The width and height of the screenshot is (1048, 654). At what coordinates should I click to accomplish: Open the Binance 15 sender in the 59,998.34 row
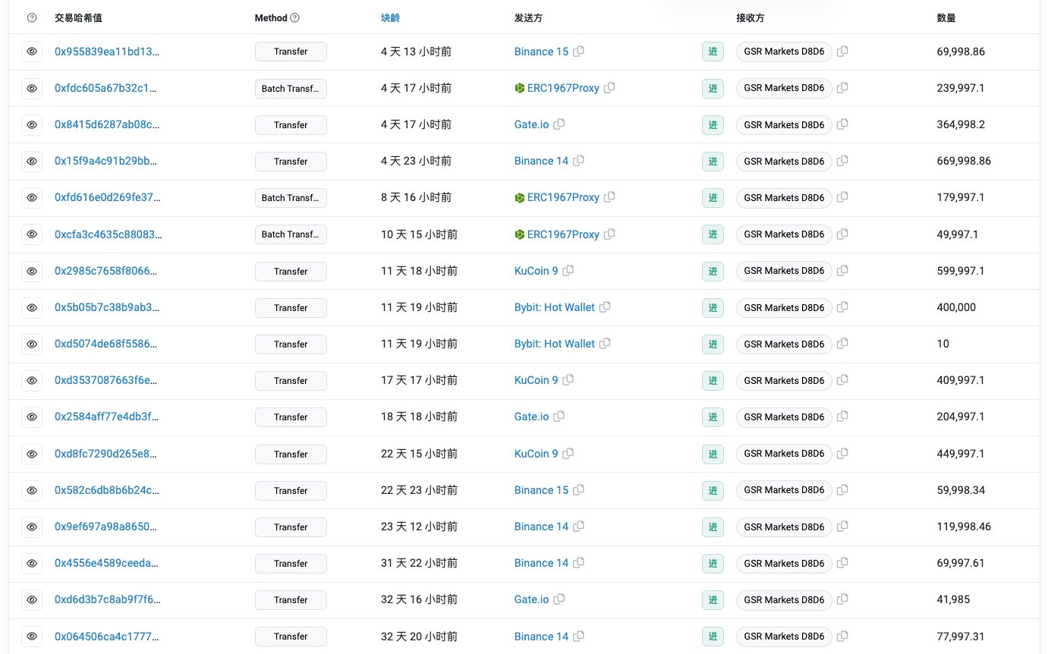click(541, 490)
